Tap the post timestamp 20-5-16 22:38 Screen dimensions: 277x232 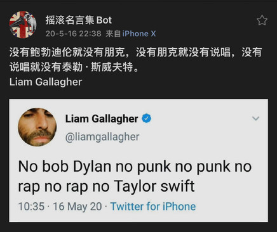73,34
